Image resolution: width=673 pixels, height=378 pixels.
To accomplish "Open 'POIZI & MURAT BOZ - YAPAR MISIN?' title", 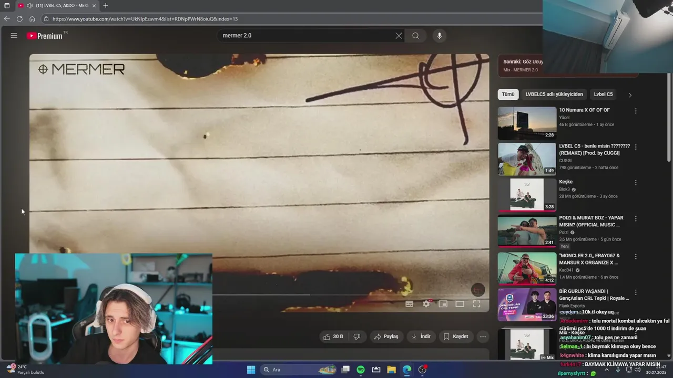I will (592, 221).
